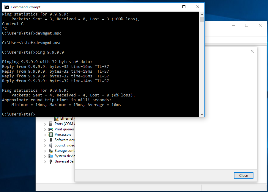This screenshot has width=268, height=192.
Task: Click the Sound, video controllers speaker icon
Action: pyautogui.click(x=51, y=145)
